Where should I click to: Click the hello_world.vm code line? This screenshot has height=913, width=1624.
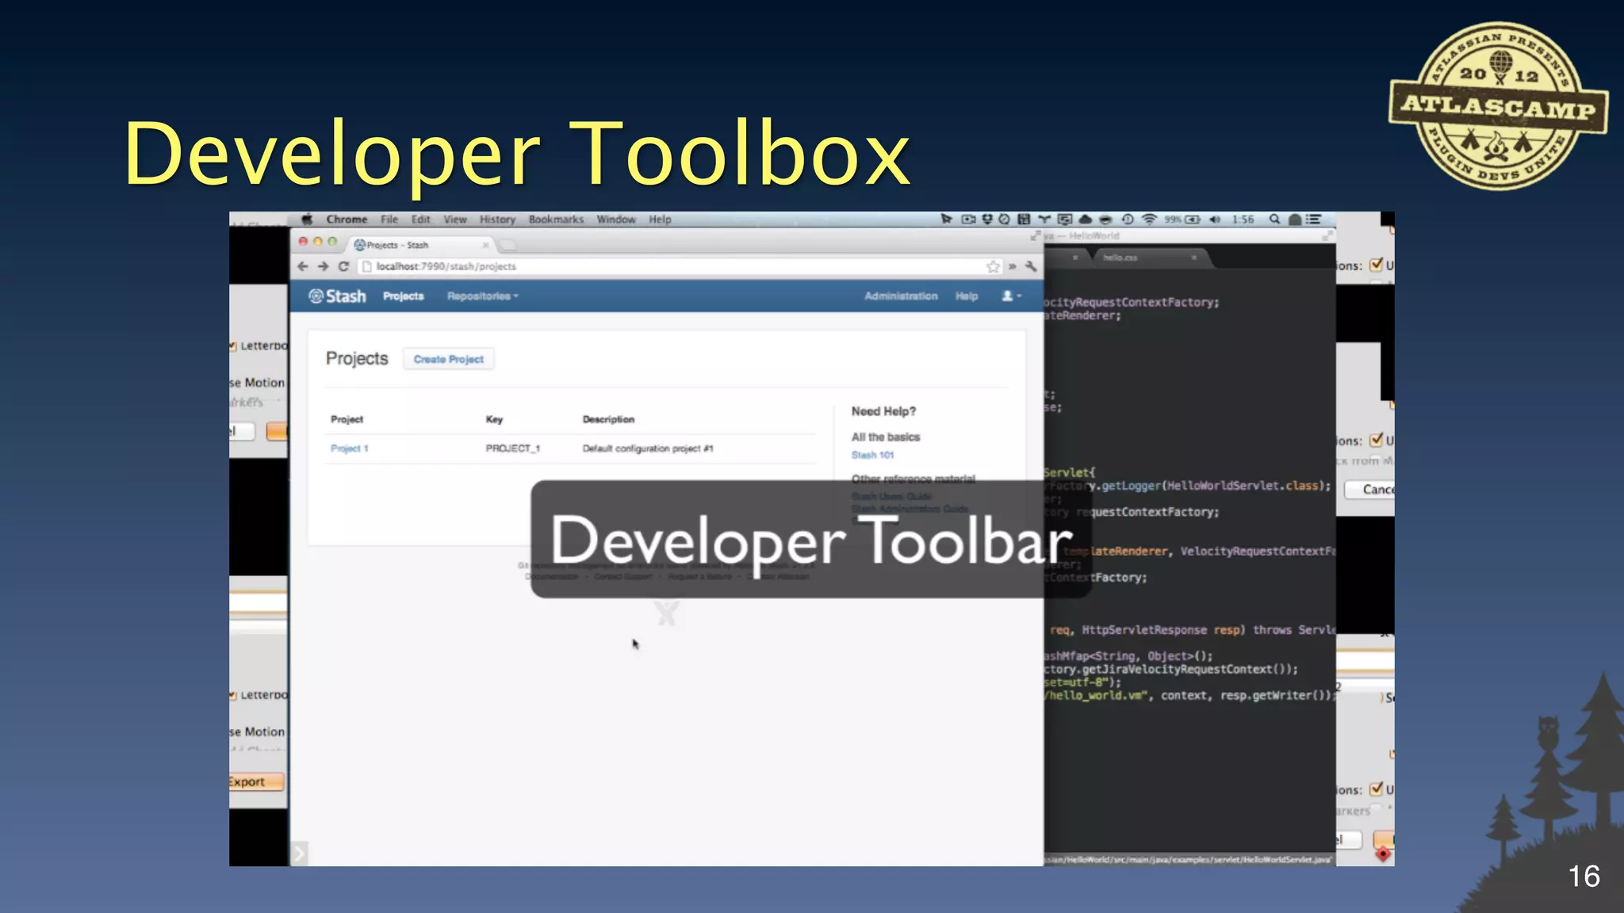1188,695
